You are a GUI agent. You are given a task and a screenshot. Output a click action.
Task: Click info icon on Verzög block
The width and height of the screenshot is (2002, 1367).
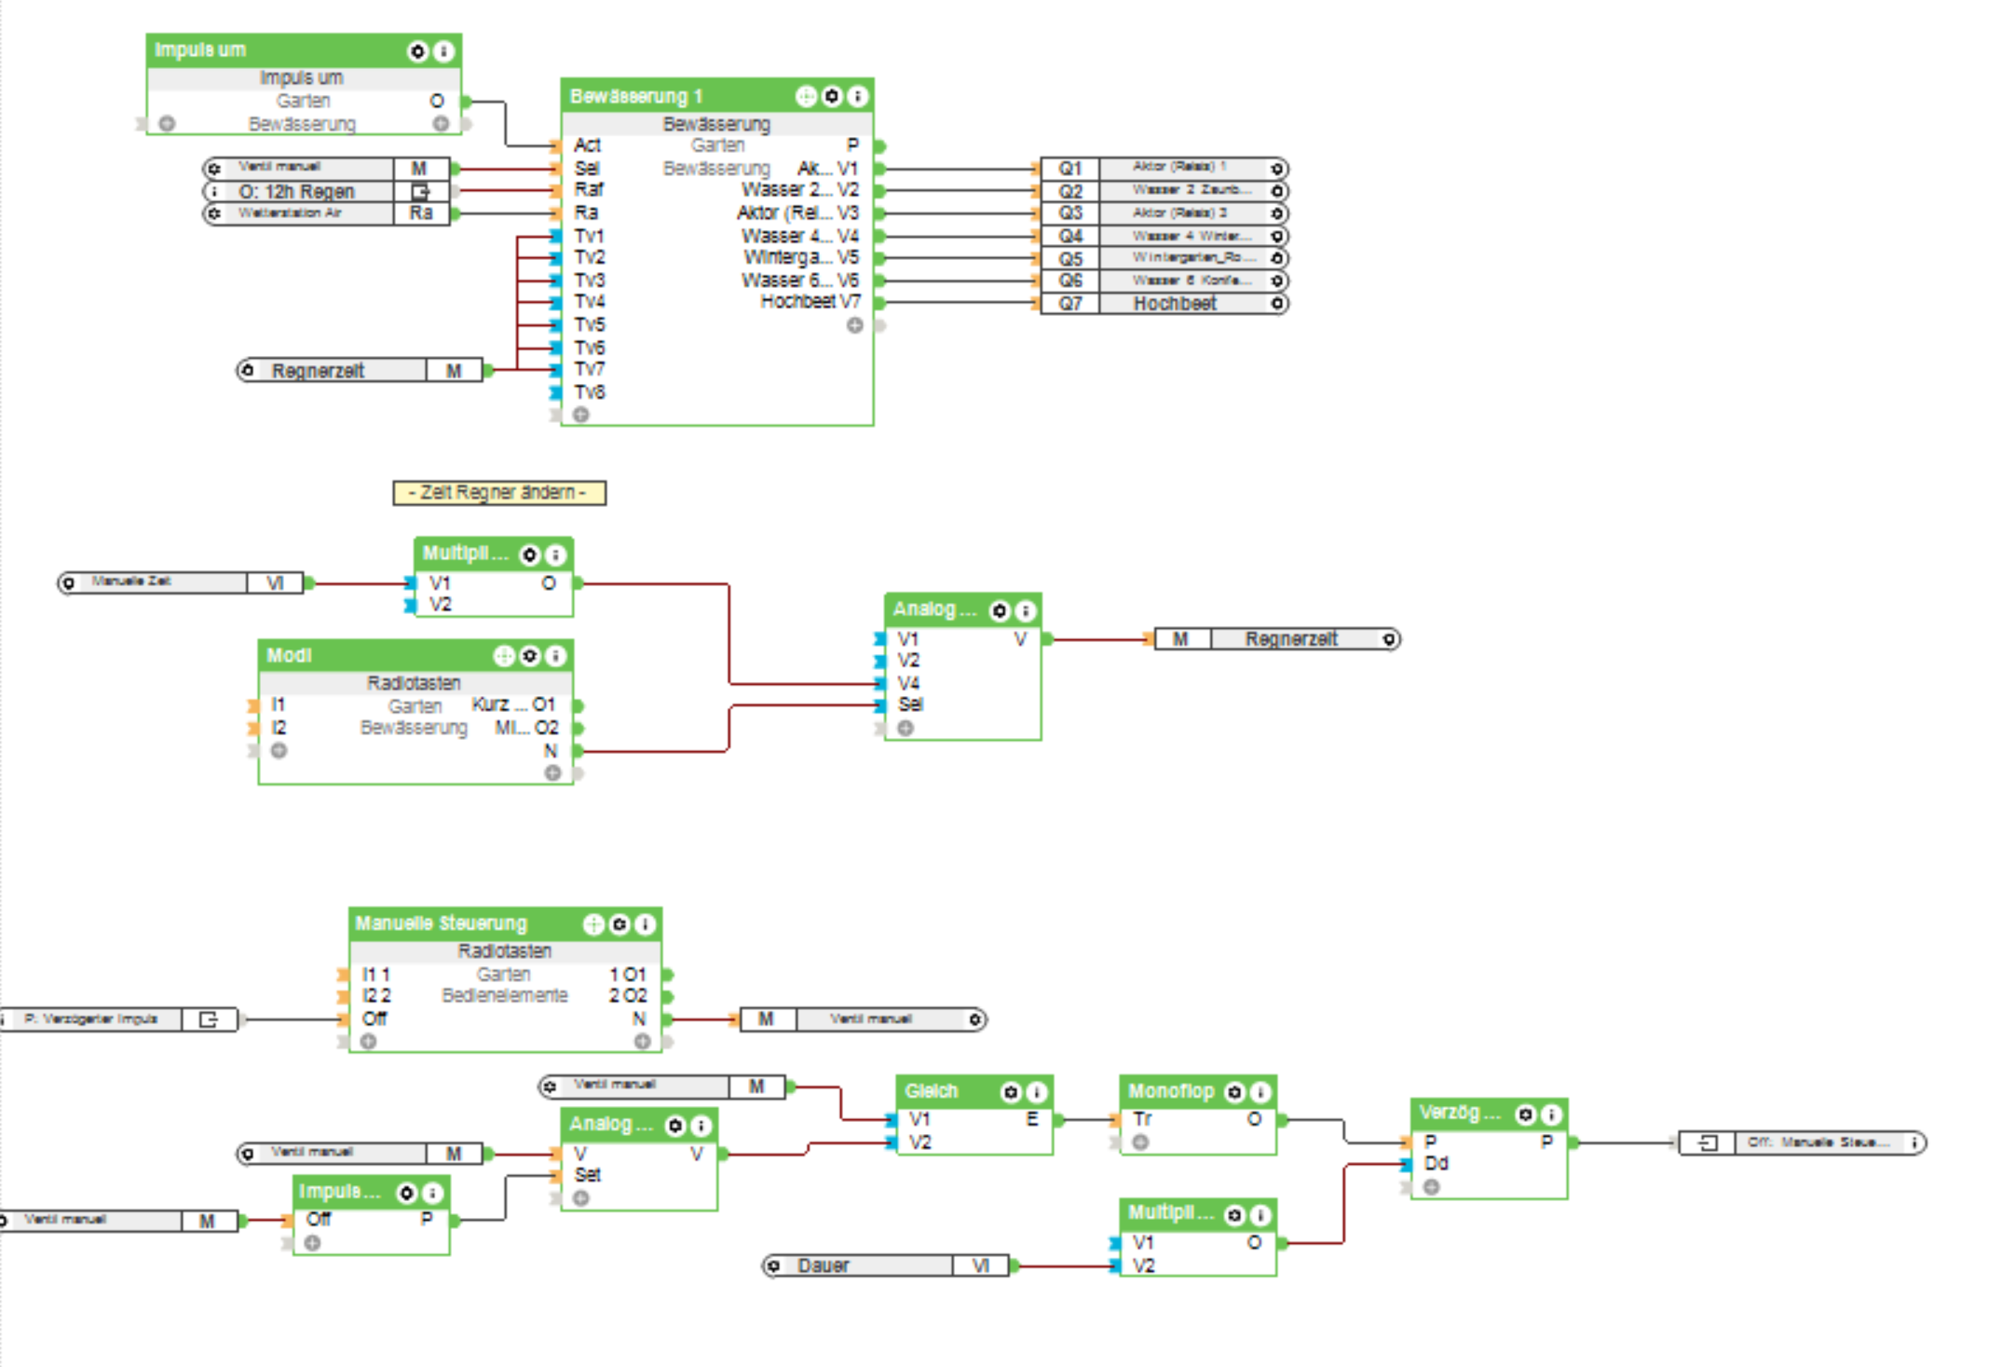click(x=1551, y=1114)
